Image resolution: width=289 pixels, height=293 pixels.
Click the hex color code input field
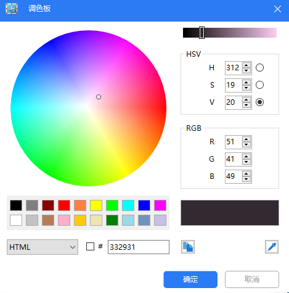point(139,247)
